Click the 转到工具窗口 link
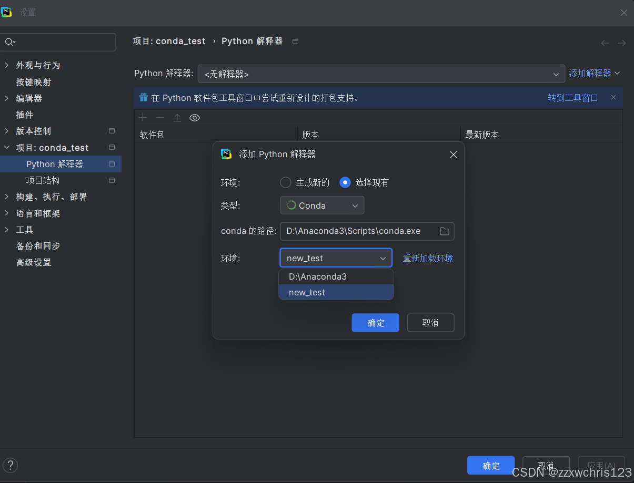 [x=573, y=98]
